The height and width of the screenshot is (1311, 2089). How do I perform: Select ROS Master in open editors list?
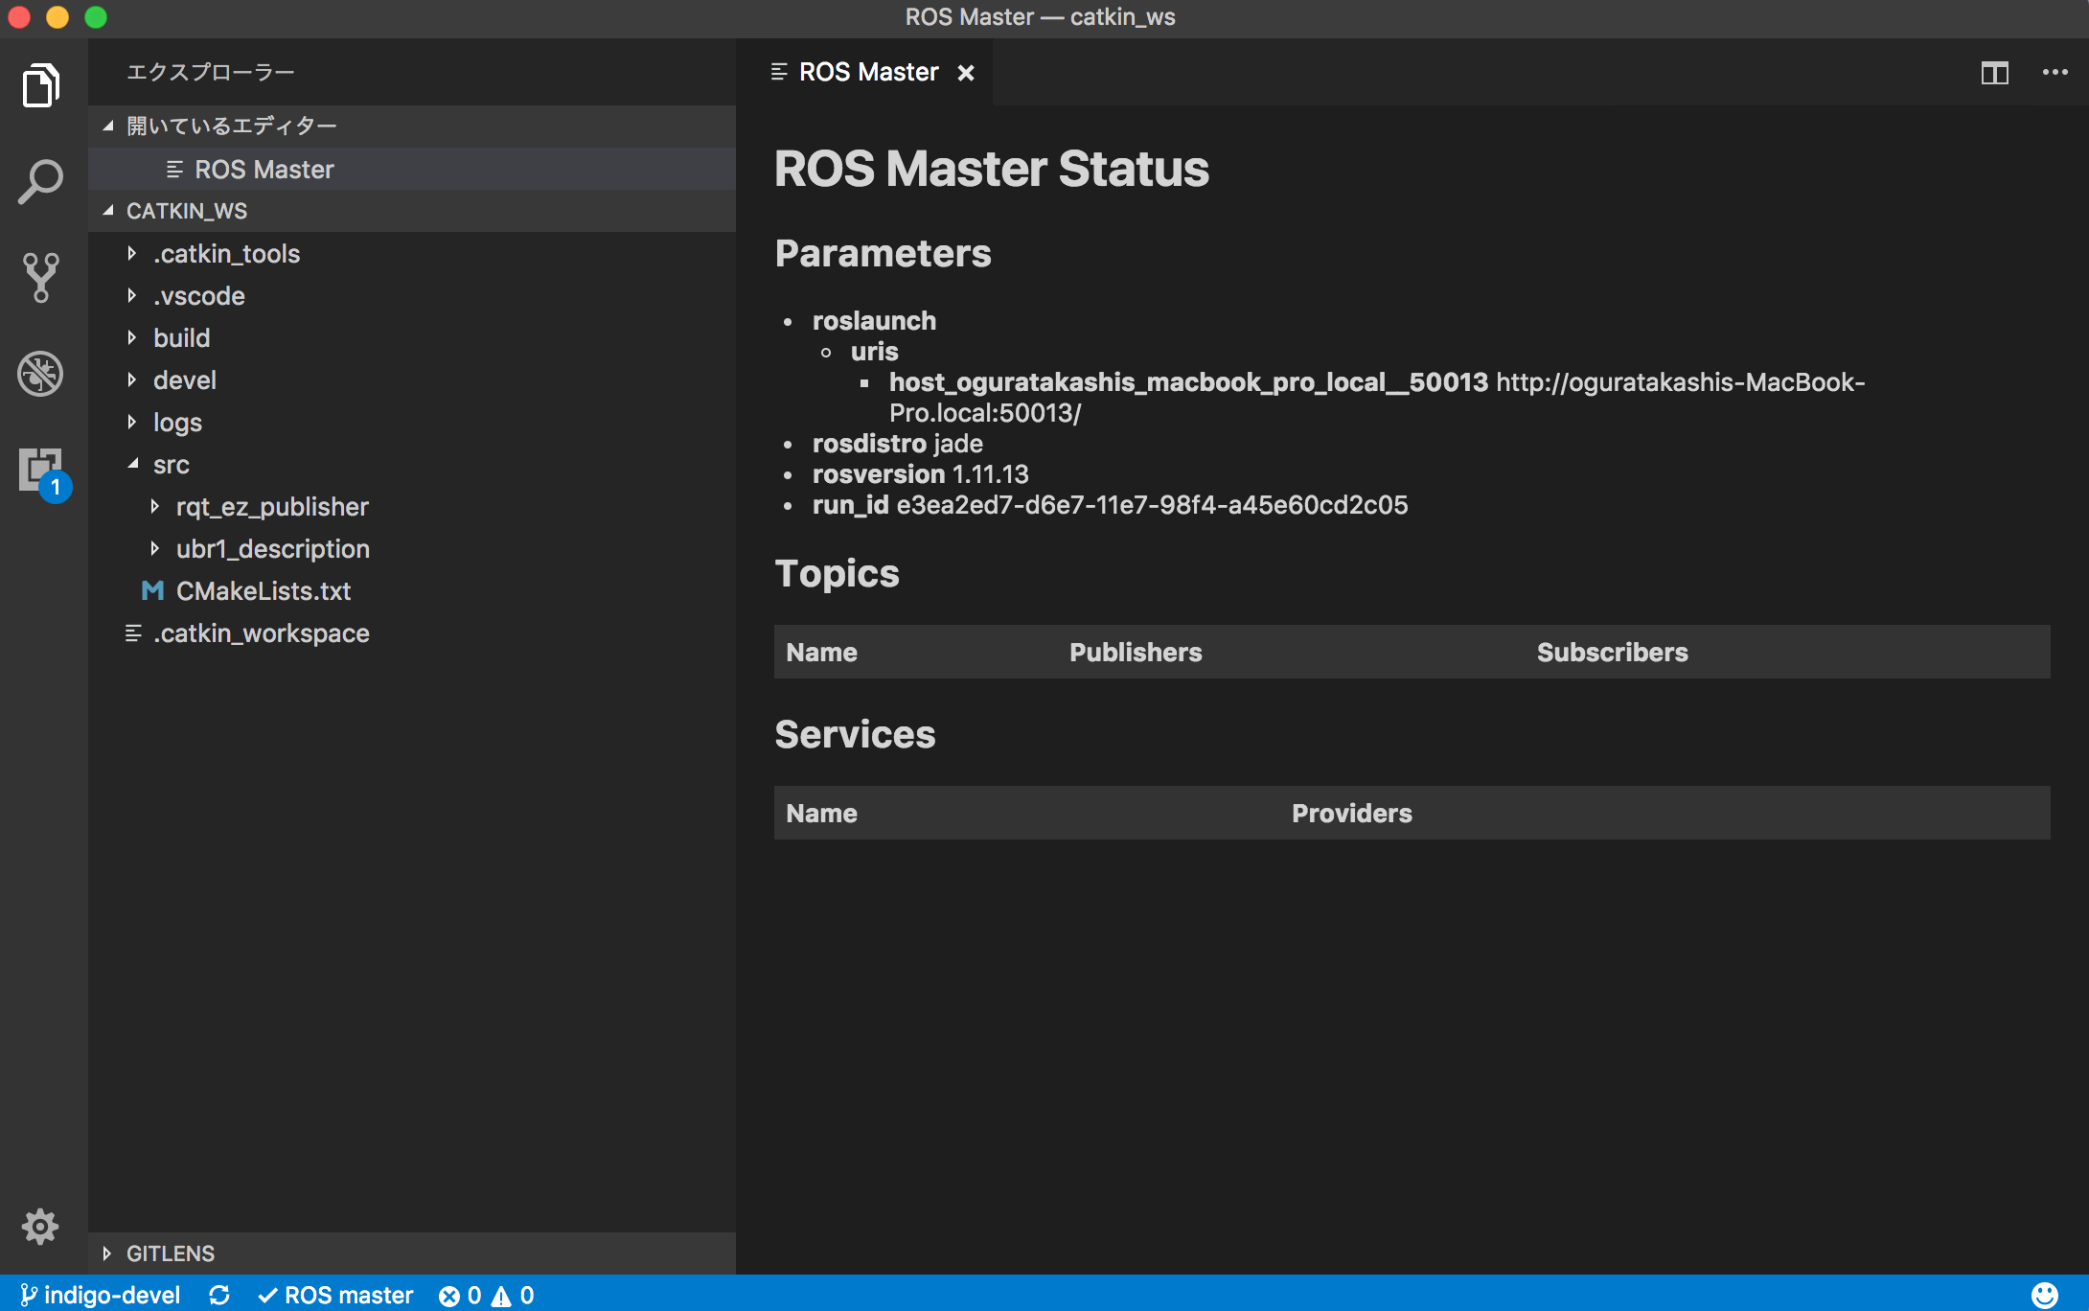tap(412, 169)
